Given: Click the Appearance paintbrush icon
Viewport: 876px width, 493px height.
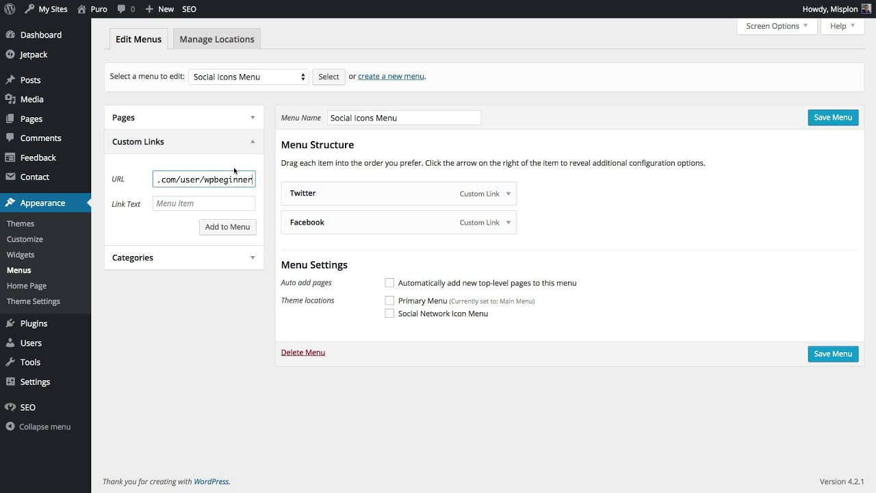Looking at the screenshot, I should [x=10, y=203].
